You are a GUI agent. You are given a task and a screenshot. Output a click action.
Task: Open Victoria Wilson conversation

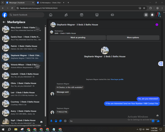click(x=22, y=66)
